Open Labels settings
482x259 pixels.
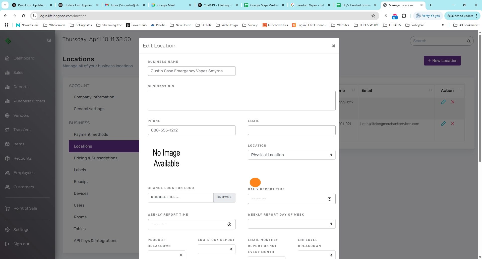tap(80, 170)
